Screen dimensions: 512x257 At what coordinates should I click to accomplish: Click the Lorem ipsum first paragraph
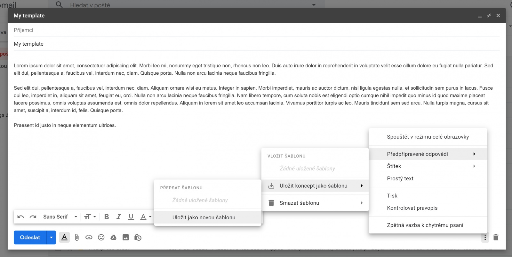click(x=253, y=69)
